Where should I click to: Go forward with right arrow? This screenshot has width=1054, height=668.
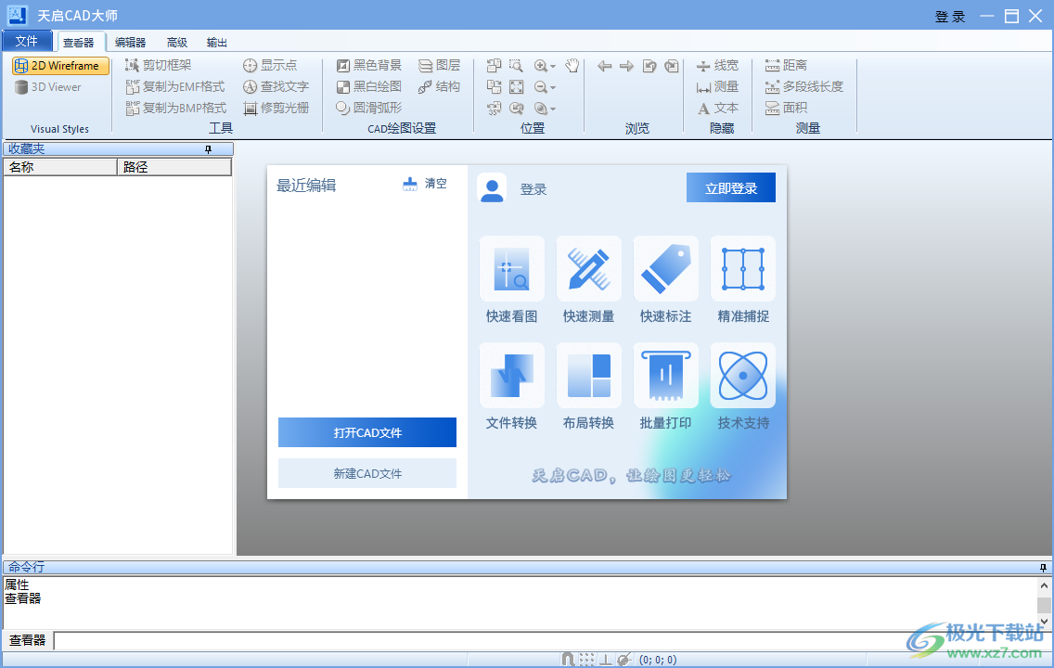point(626,66)
